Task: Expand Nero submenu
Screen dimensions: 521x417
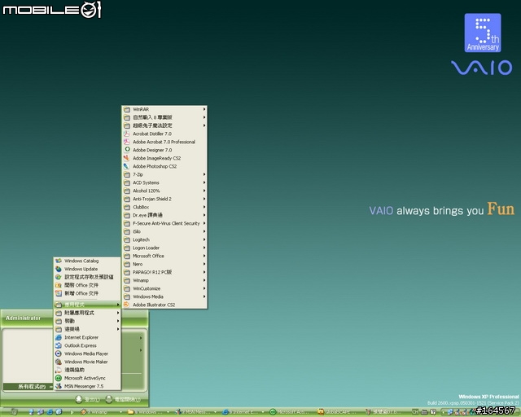Action: click(164, 264)
